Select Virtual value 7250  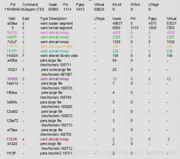(170, 28)
